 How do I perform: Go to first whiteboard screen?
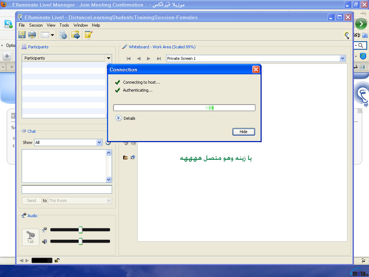[129, 58]
